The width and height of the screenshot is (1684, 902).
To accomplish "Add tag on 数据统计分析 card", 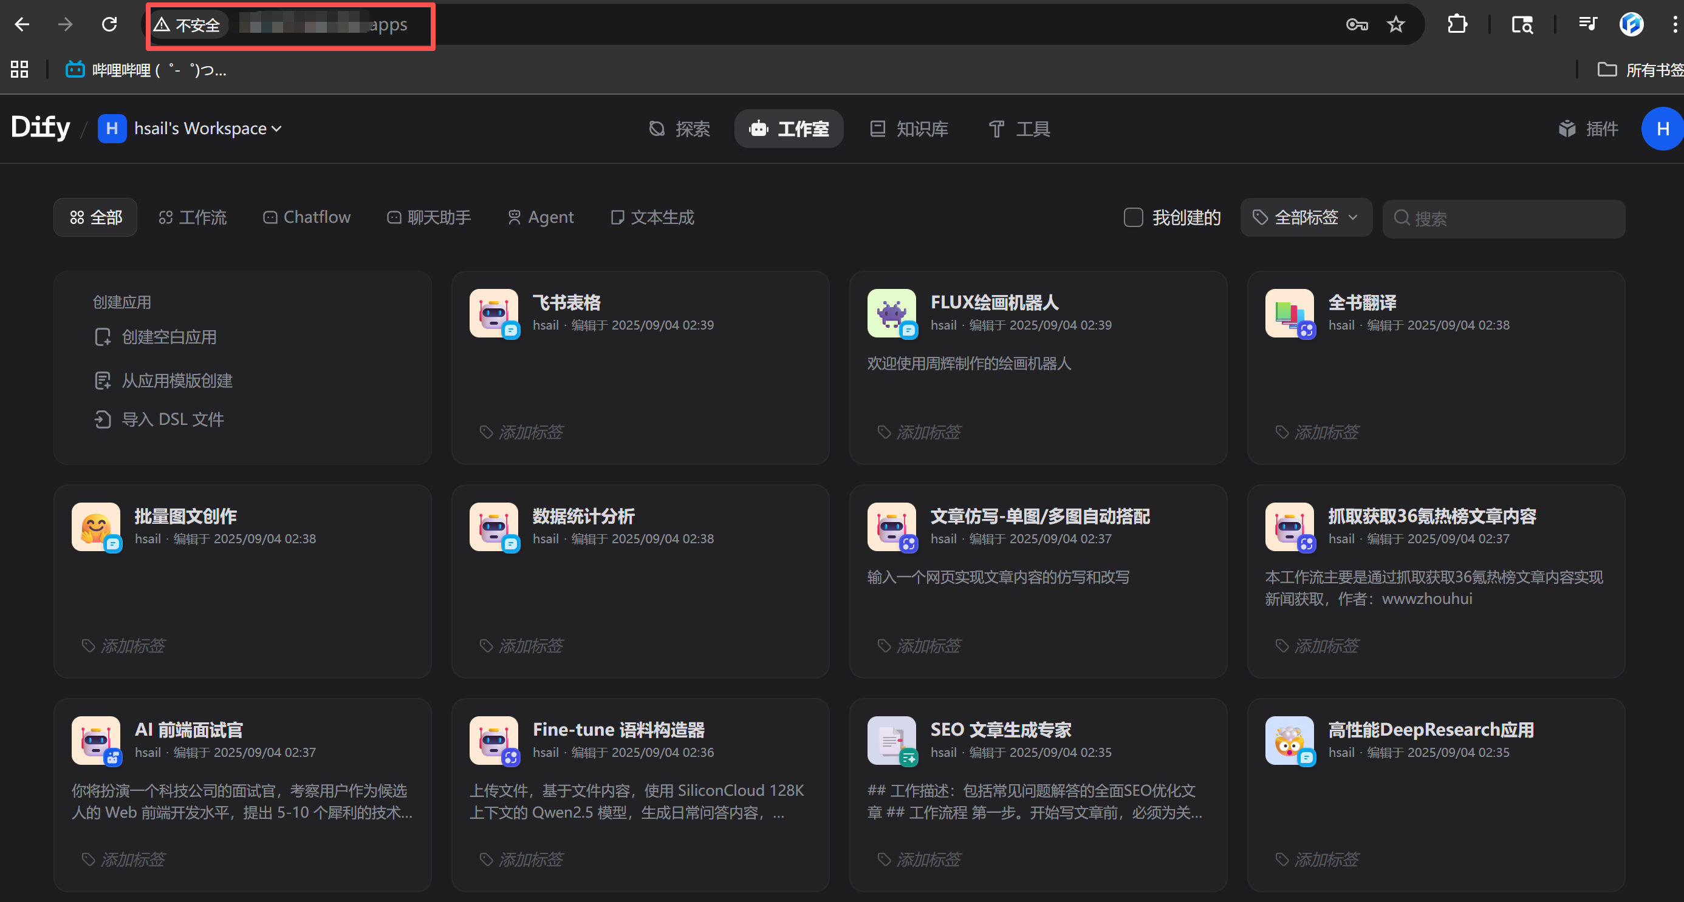I will (521, 645).
